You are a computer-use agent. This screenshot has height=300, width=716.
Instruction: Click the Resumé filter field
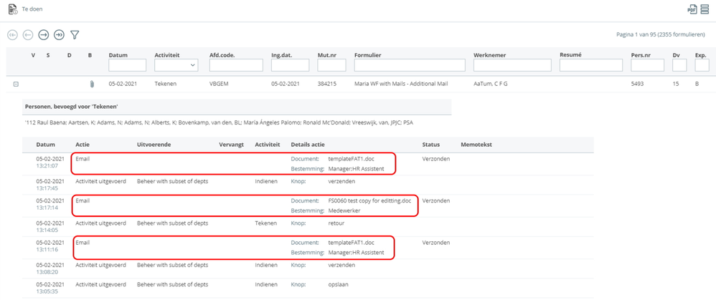590,65
